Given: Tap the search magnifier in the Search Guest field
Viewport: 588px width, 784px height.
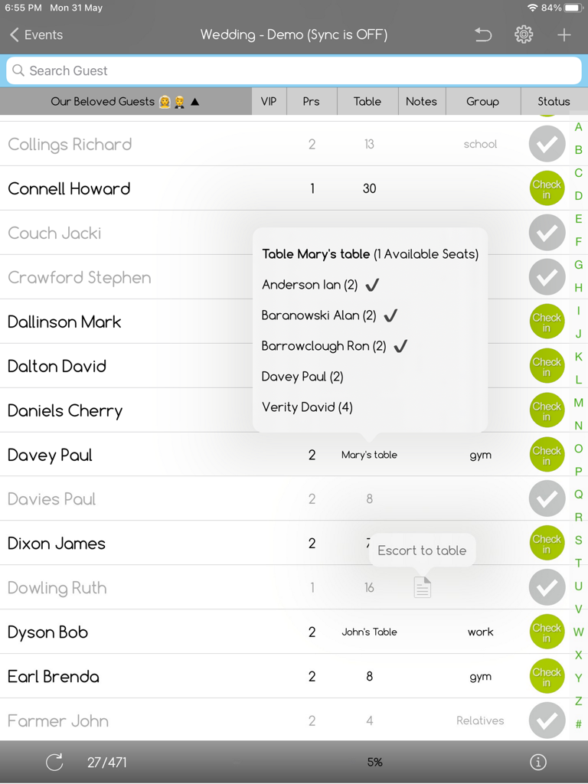Looking at the screenshot, I should [17, 70].
